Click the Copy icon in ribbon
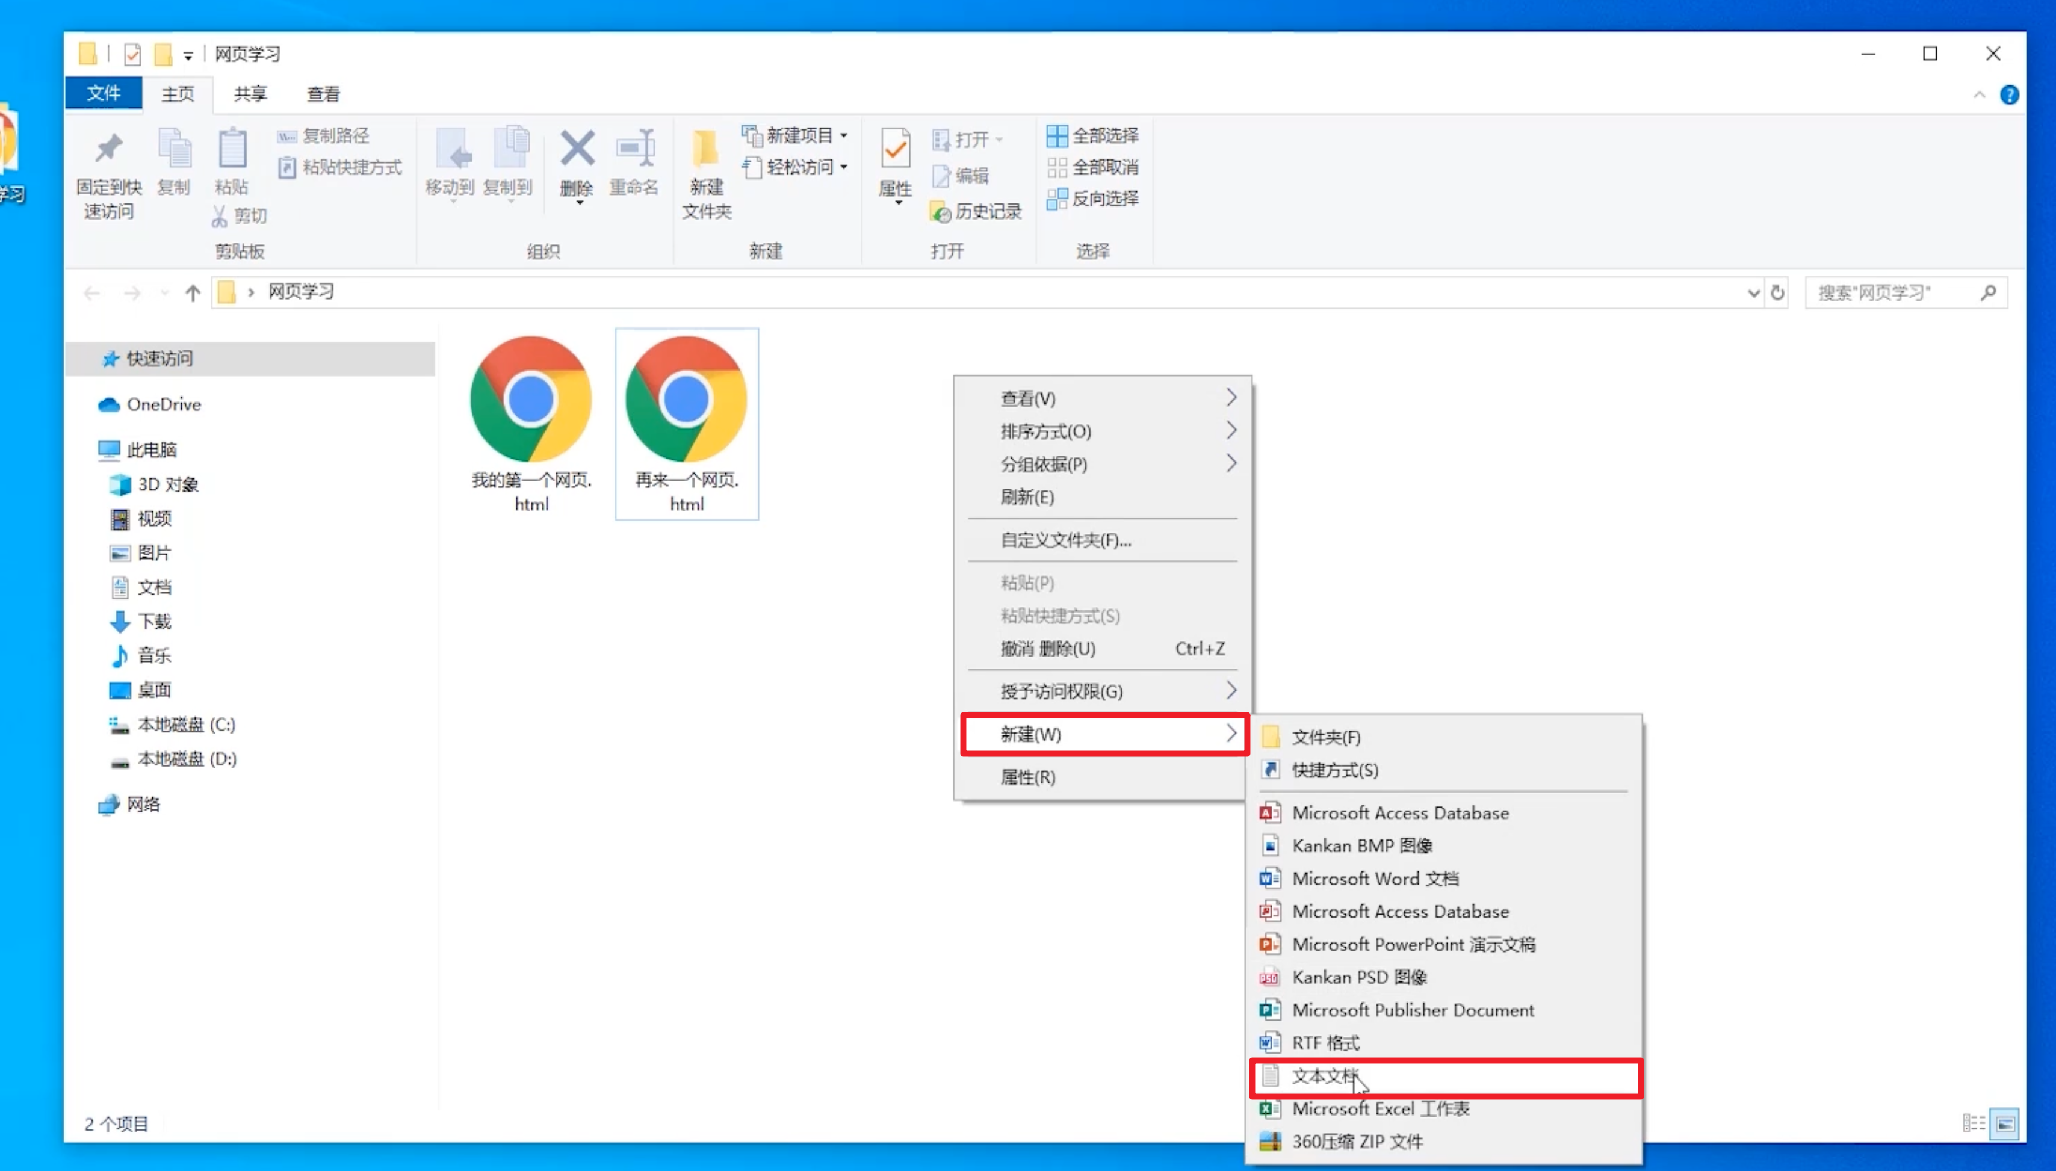 (x=174, y=149)
